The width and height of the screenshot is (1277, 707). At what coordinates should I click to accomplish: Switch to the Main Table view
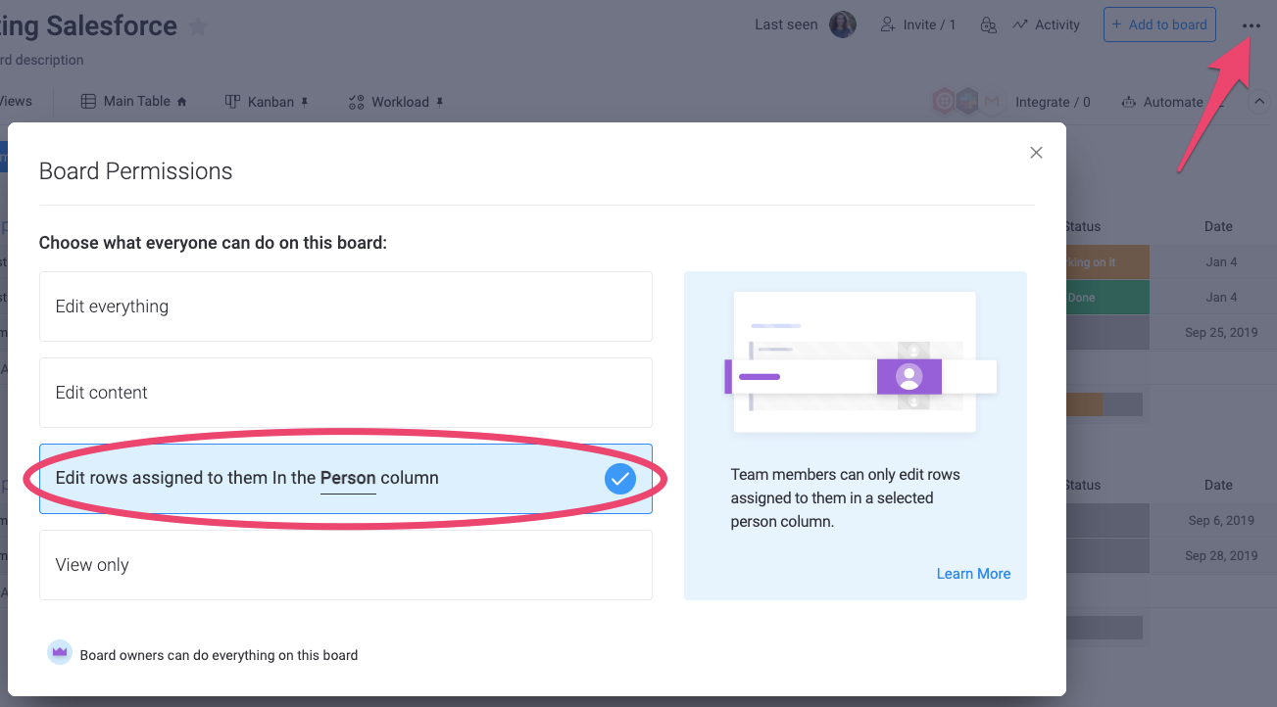[134, 102]
